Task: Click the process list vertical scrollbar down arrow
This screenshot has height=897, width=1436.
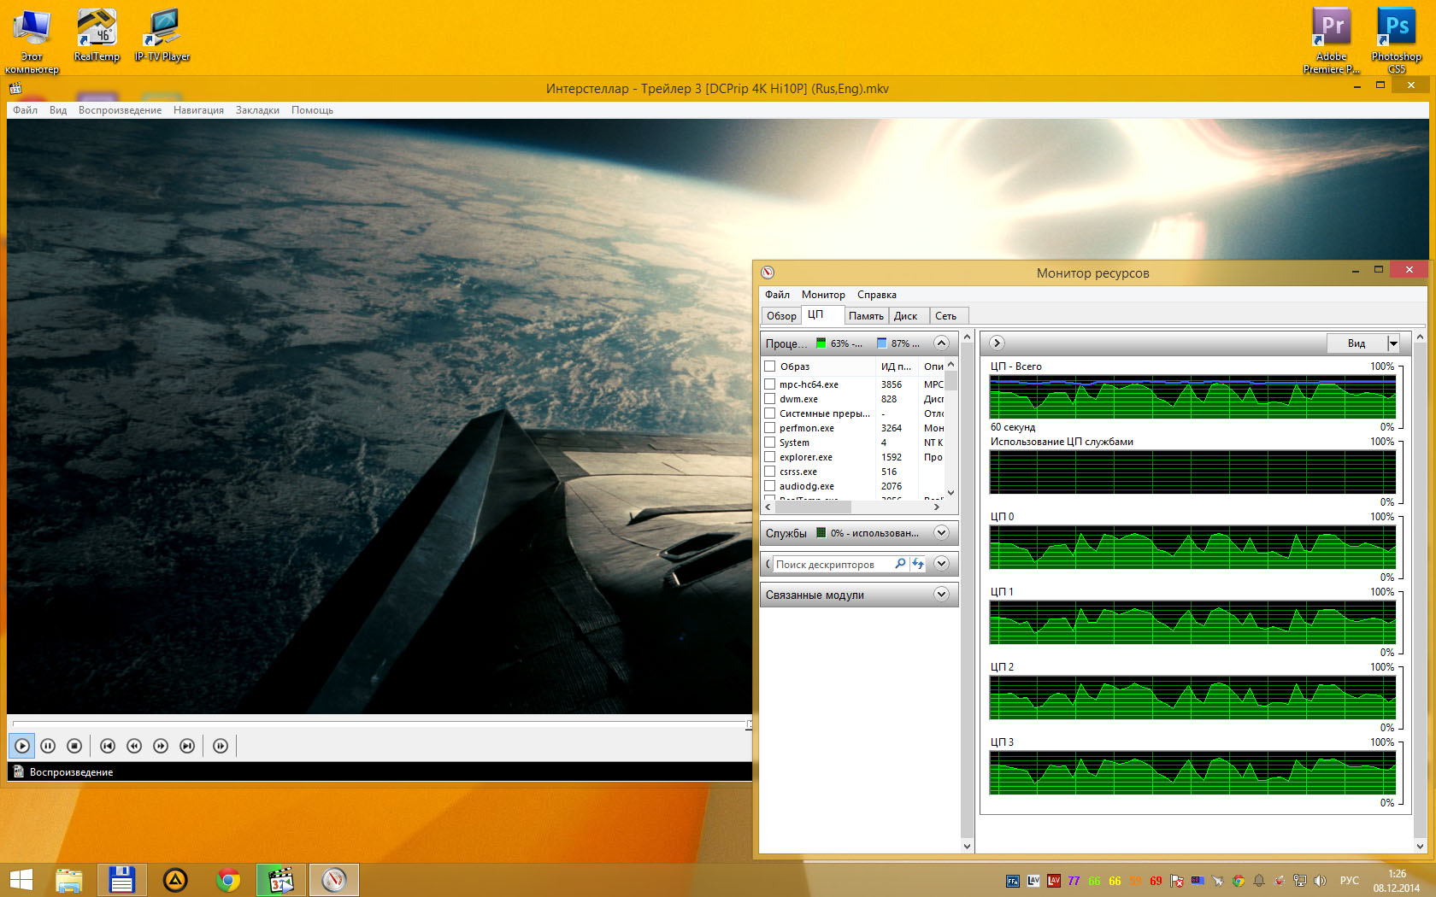Action: (950, 493)
